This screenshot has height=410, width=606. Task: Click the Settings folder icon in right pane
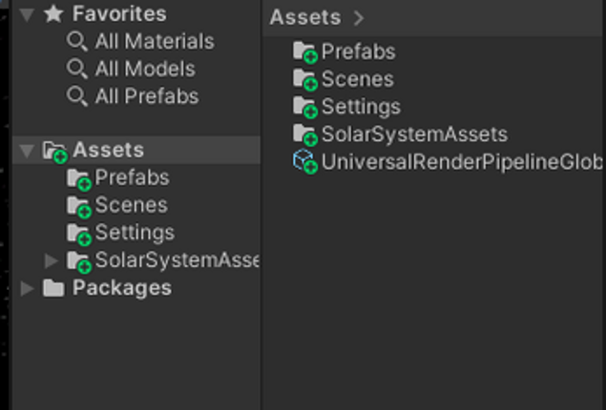(x=304, y=107)
